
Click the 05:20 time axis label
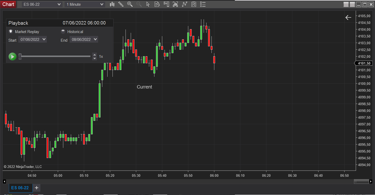(110, 176)
